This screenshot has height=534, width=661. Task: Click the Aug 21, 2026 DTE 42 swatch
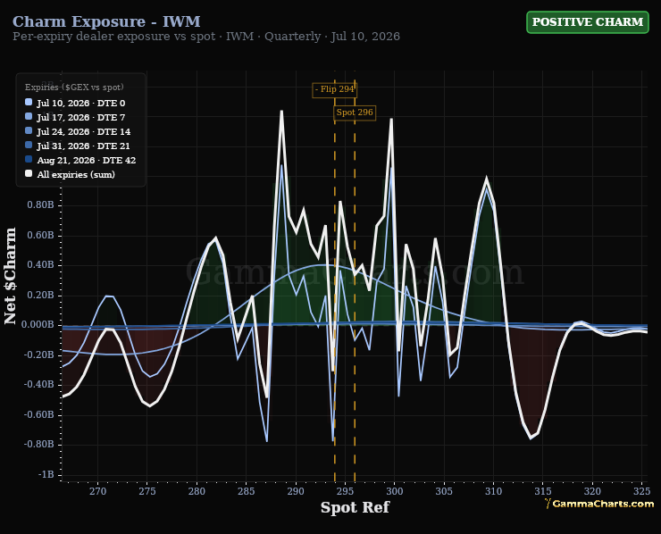click(x=29, y=159)
